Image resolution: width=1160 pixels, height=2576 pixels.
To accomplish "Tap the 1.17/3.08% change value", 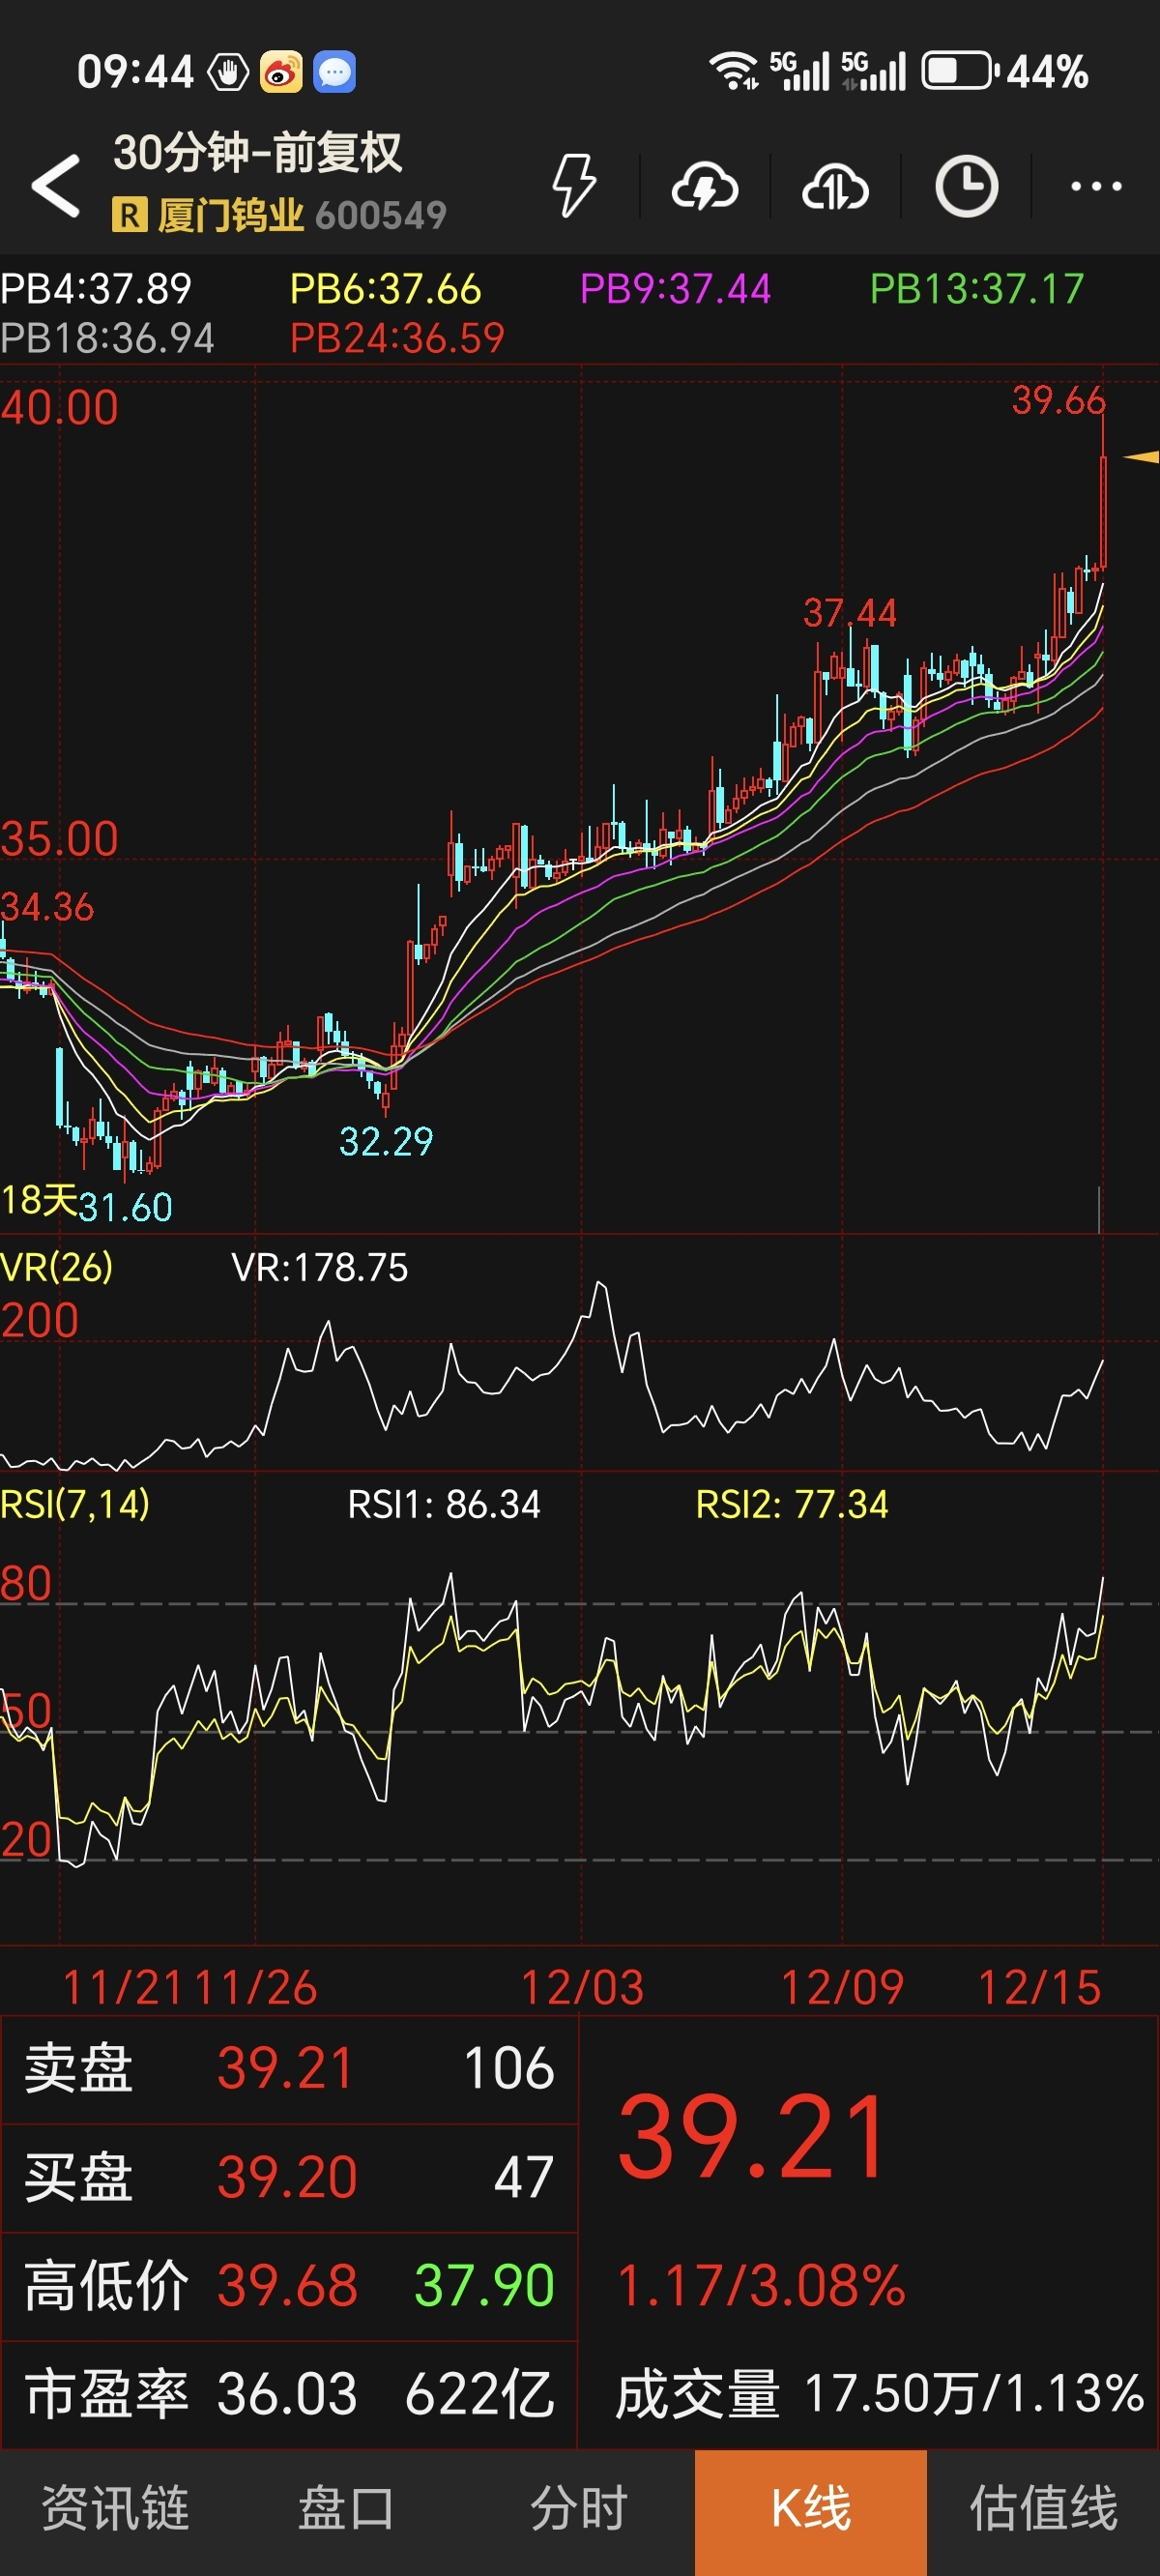I will [x=761, y=2286].
